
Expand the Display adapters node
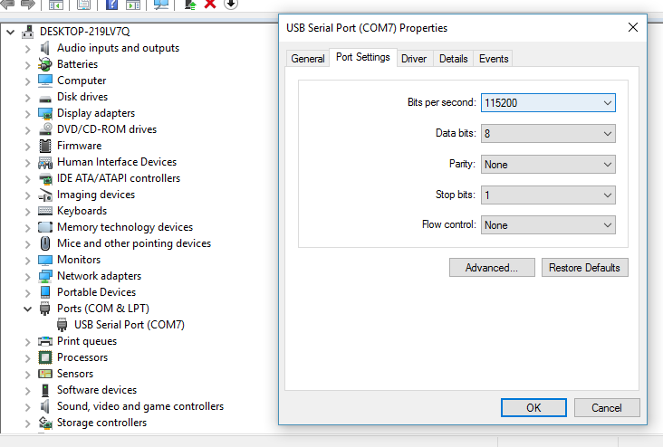(x=26, y=113)
